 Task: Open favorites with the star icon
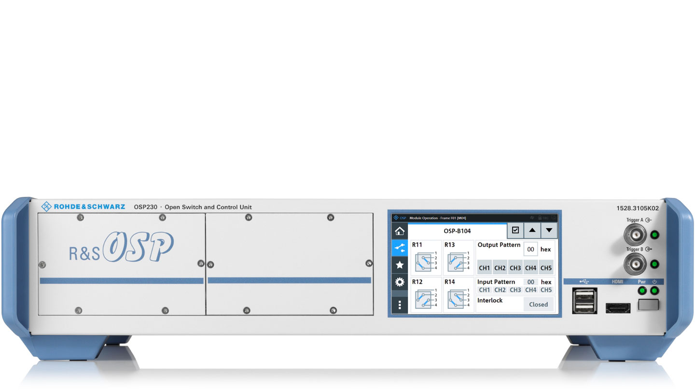(x=400, y=265)
